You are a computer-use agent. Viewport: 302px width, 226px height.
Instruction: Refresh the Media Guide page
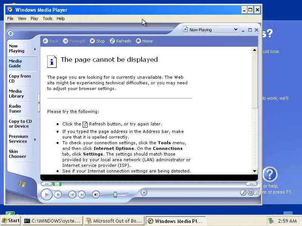pyautogui.click(x=120, y=41)
